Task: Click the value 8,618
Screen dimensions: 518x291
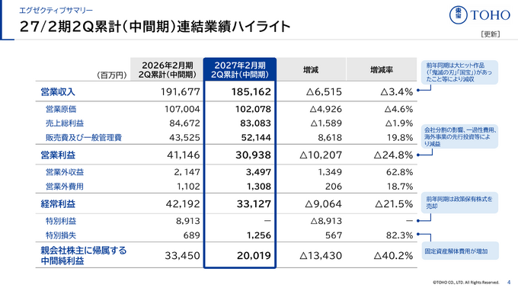Action: [330, 137]
